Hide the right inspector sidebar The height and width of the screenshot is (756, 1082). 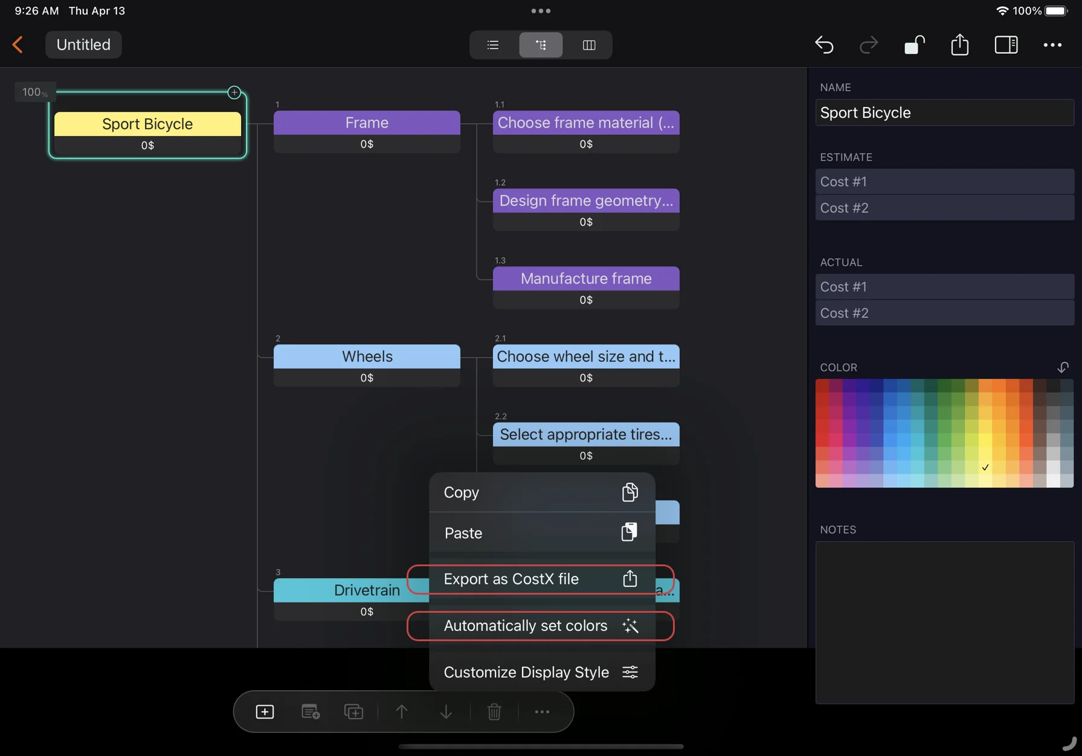(x=1006, y=45)
